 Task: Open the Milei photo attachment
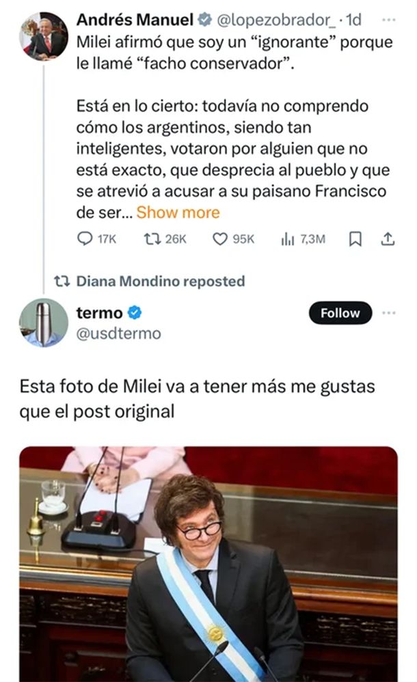[208, 563]
